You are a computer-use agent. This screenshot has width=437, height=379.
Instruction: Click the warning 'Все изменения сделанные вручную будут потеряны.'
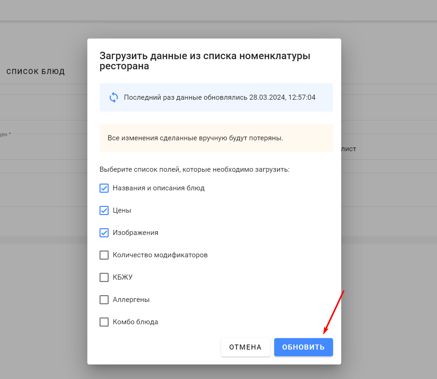click(x=195, y=138)
